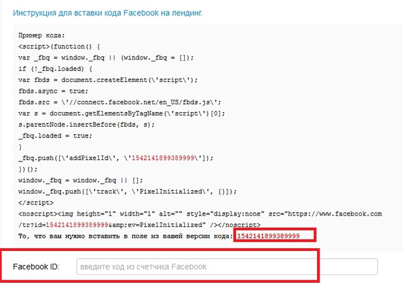Open the Facebook code insertion instructions link
This screenshot has width=403, height=285.
[x=107, y=13]
